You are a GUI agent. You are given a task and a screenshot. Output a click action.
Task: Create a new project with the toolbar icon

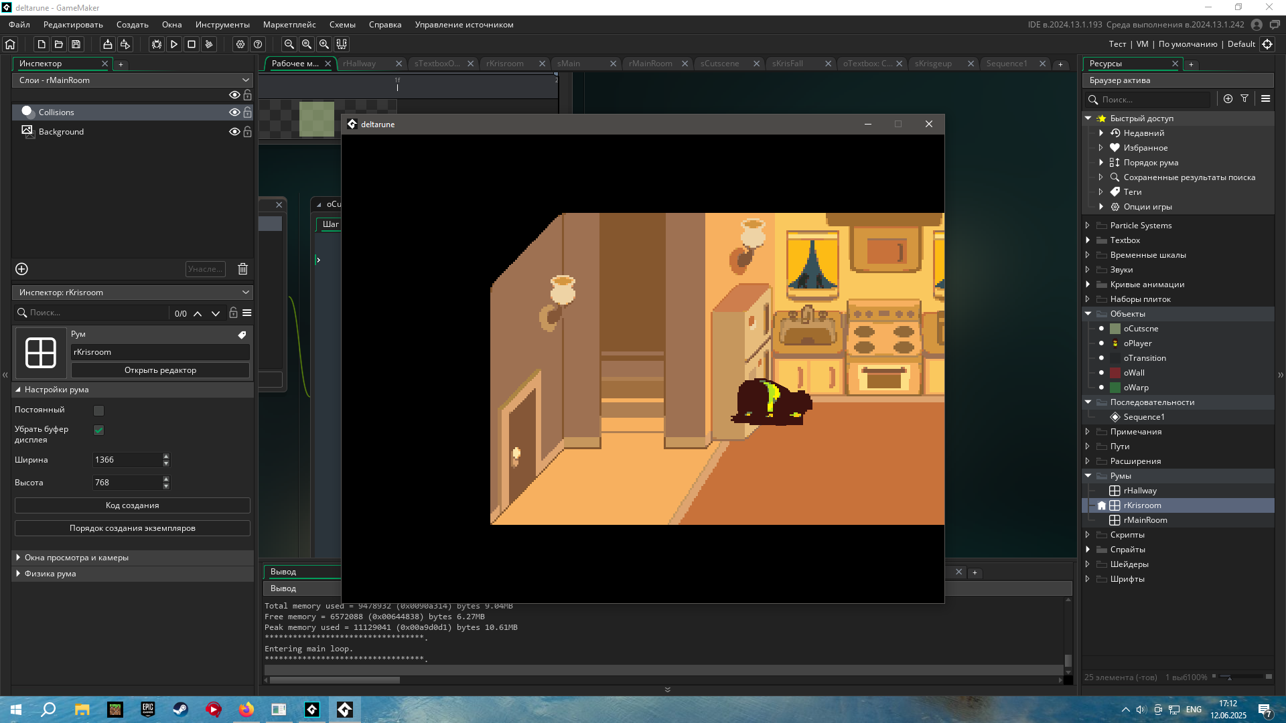pos(42,44)
